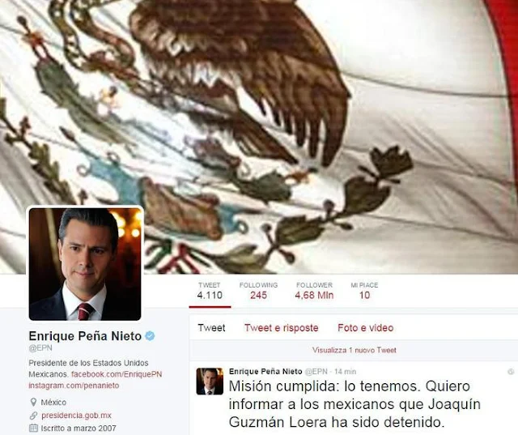Viewport: 518px width, 435px height.
Task: Click the verified badge next to Enrique Peña Nieto
Action: 150,336
